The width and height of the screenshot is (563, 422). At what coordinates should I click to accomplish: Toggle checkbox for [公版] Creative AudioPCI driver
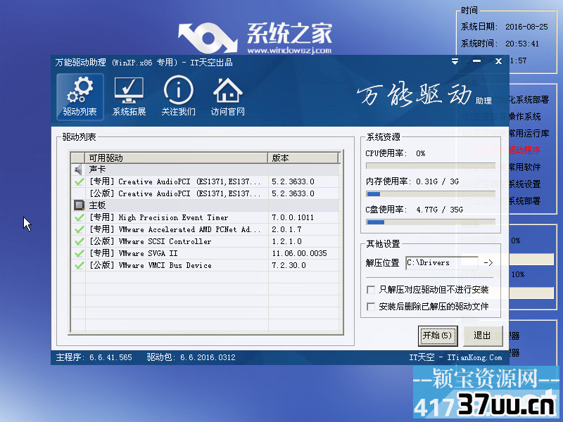[x=79, y=193]
